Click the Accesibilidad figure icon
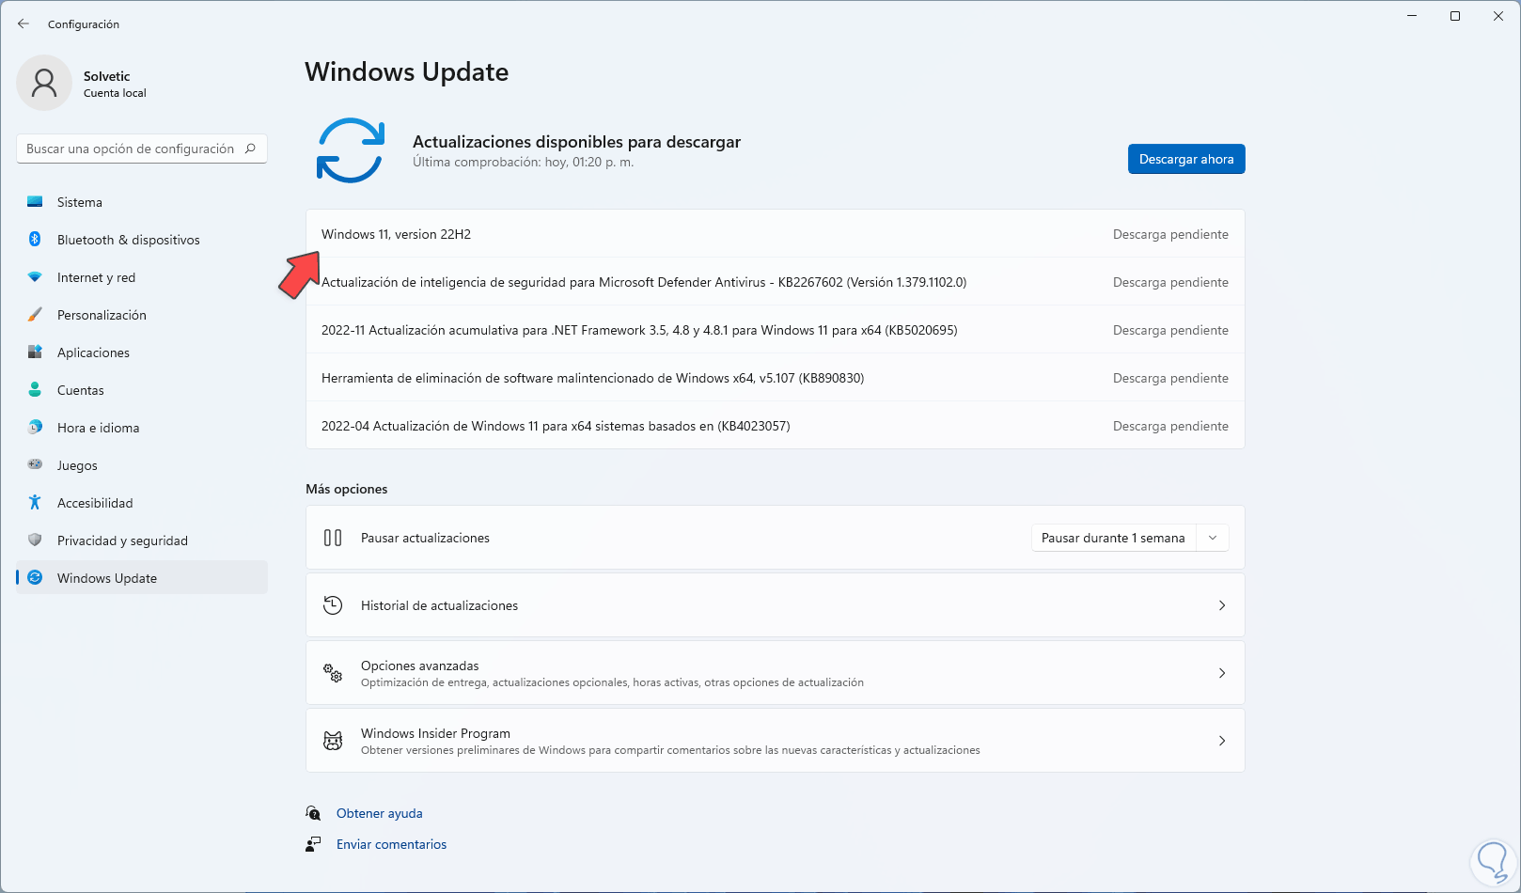Viewport: 1521px width, 893px height. (35, 503)
